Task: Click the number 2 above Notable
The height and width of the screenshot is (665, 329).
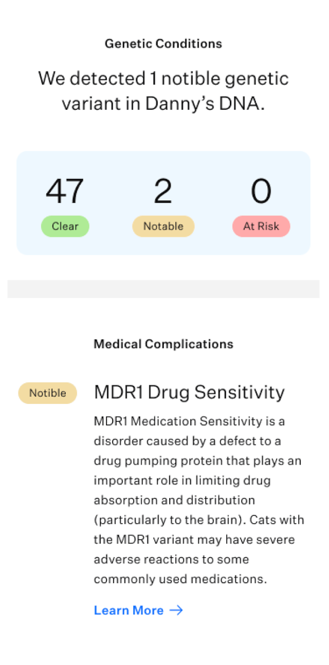Action: click(163, 191)
